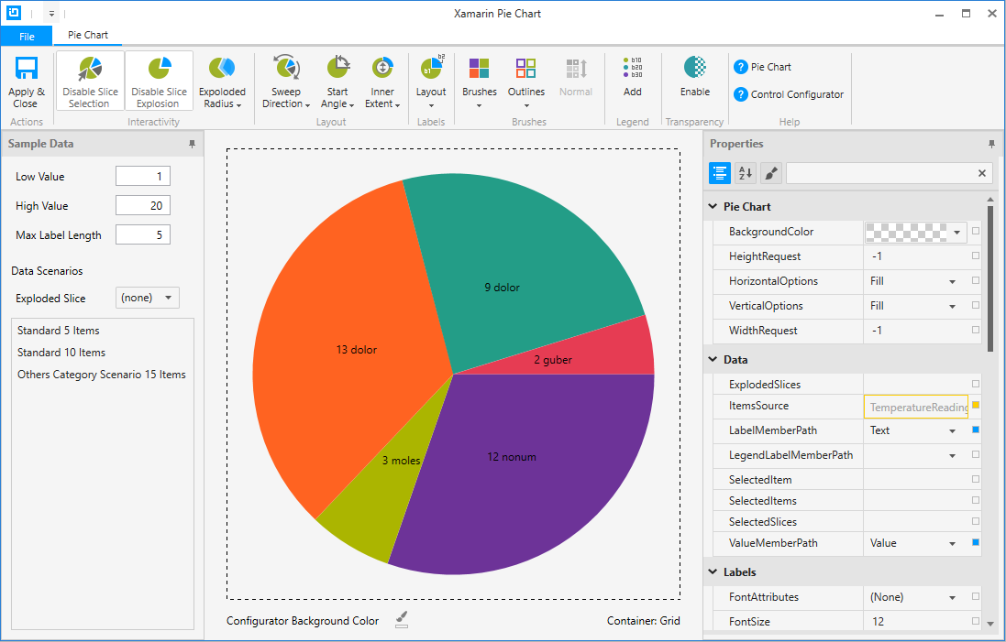Click the FontSize value field
The image size is (1006, 642).
point(916,622)
